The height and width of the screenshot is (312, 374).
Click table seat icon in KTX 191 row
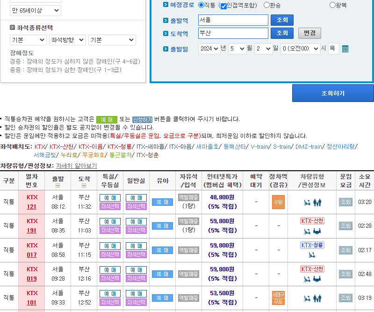click(317, 231)
